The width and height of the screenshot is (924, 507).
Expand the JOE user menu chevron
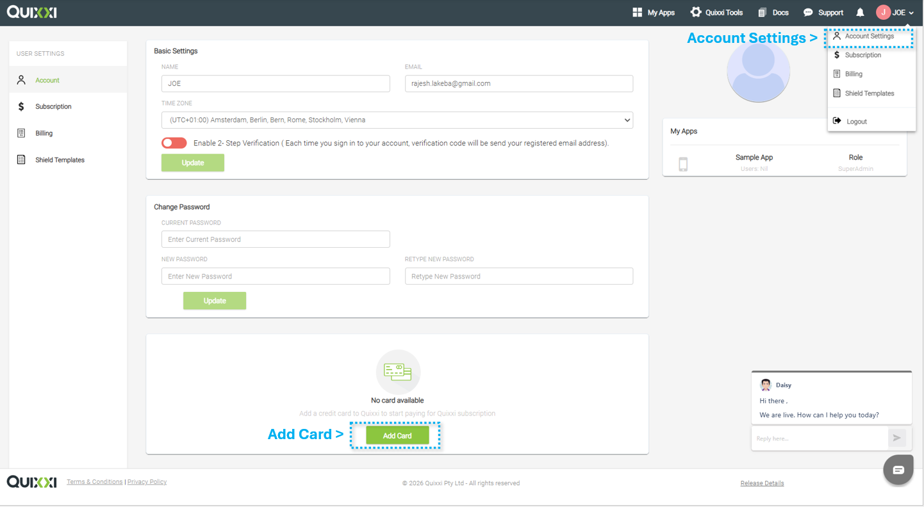[911, 13]
